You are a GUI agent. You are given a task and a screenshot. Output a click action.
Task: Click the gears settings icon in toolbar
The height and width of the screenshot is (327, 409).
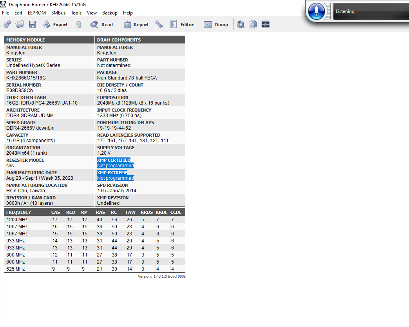point(7,25)
